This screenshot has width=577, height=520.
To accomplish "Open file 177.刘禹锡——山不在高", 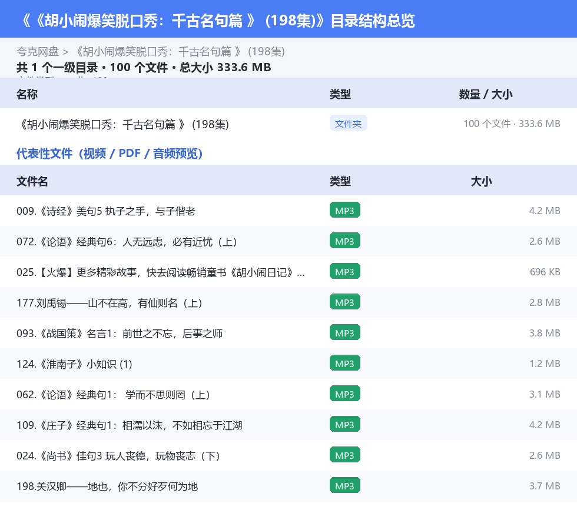I will tap(110, 303).
